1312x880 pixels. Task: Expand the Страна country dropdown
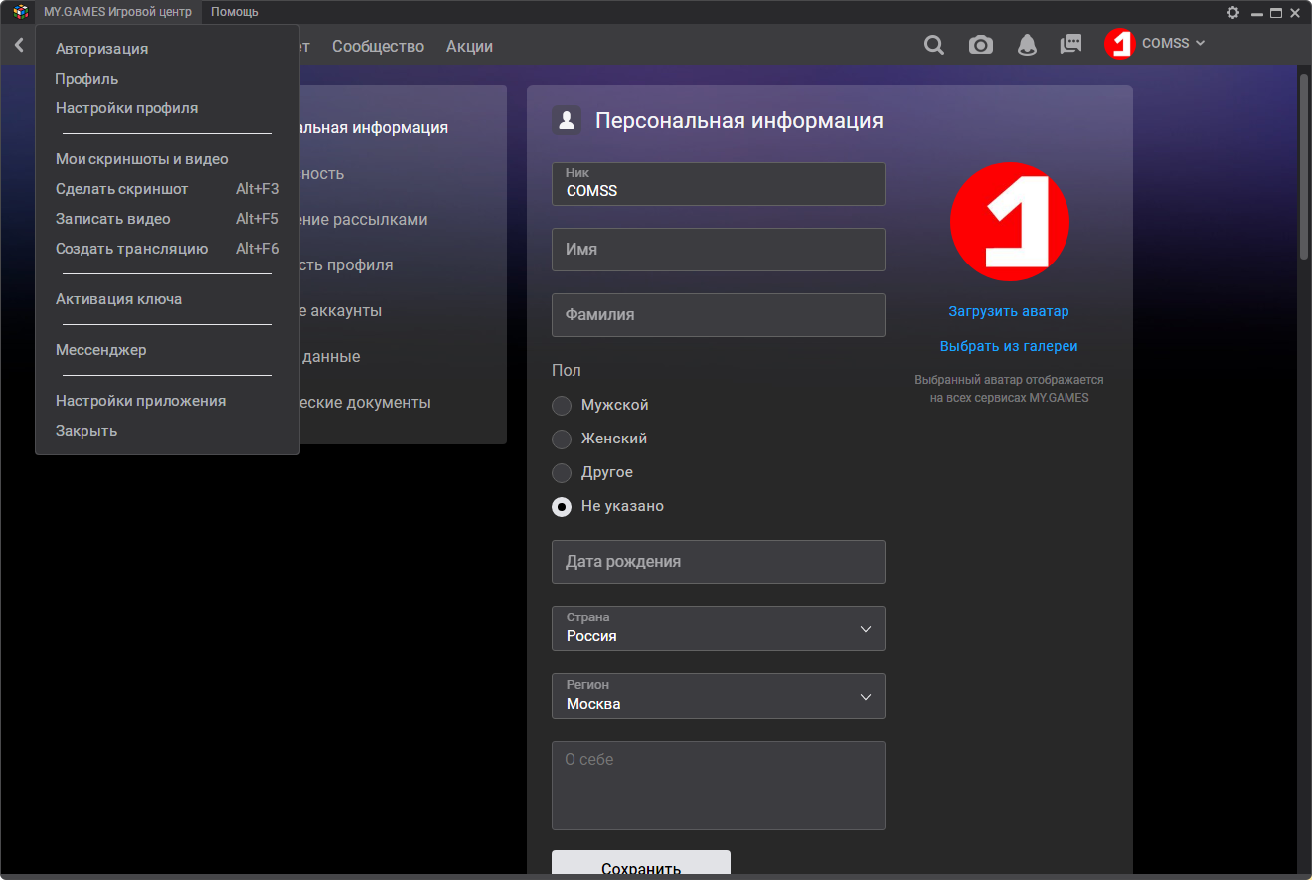click(718, 628)
